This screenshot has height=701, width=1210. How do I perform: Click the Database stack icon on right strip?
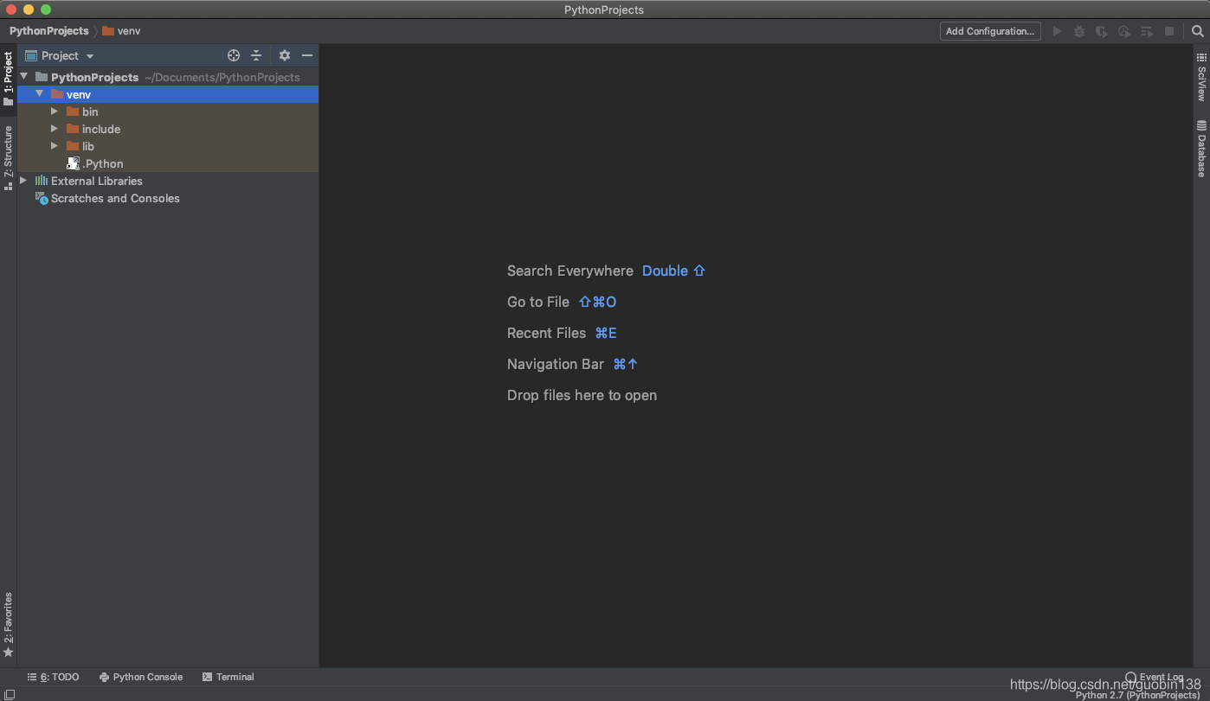[x=1201, y=125]
